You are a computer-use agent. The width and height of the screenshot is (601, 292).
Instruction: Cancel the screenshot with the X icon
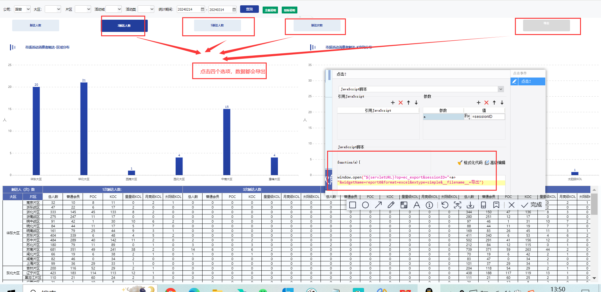[x=511, y=205]
